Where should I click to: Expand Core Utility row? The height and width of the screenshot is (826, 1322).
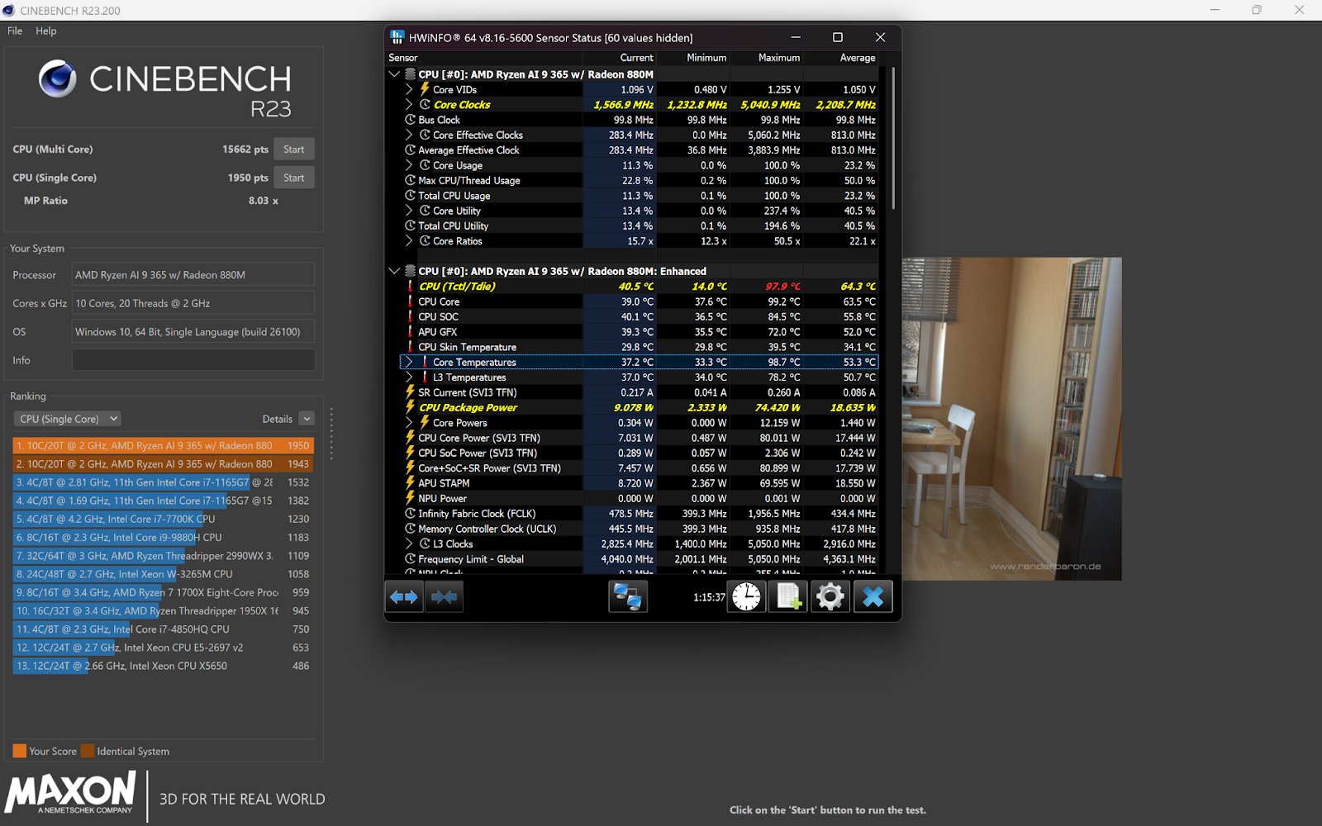[409, 211]
